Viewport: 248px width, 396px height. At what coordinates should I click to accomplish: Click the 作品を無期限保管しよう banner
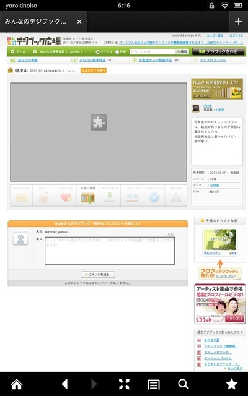pyautogui.click(x=217, y=88)
